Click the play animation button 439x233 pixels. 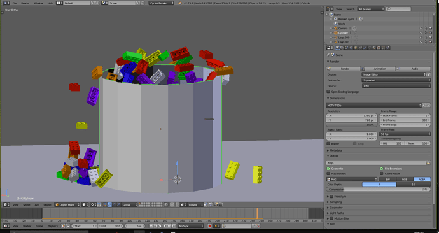pyautogui.click(x=164, y=226)
